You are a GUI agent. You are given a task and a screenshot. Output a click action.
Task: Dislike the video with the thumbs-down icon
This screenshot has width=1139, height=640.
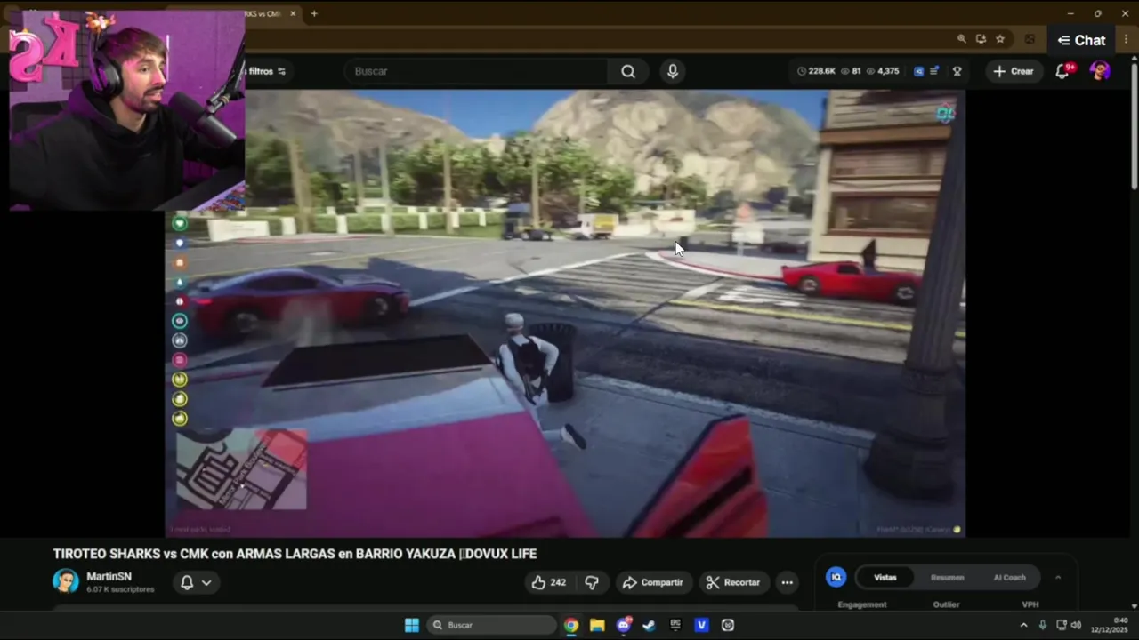pos(592,582)
